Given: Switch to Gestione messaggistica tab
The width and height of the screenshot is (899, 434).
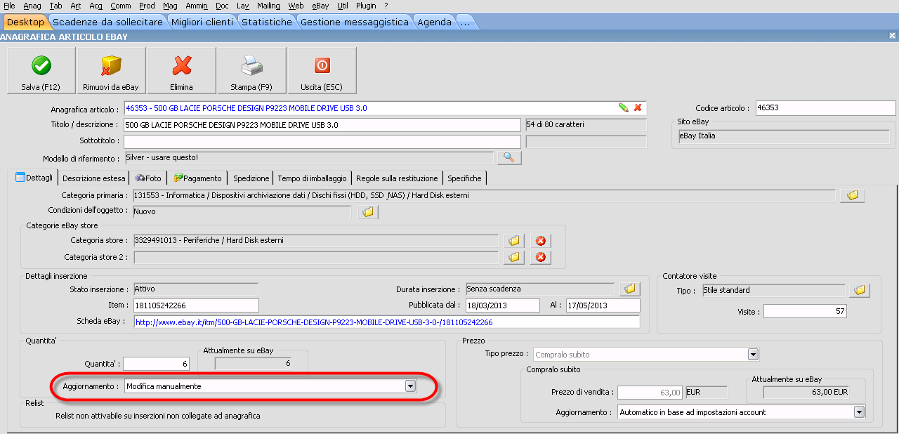Looking at the screenshot, I should coord(355,22).
